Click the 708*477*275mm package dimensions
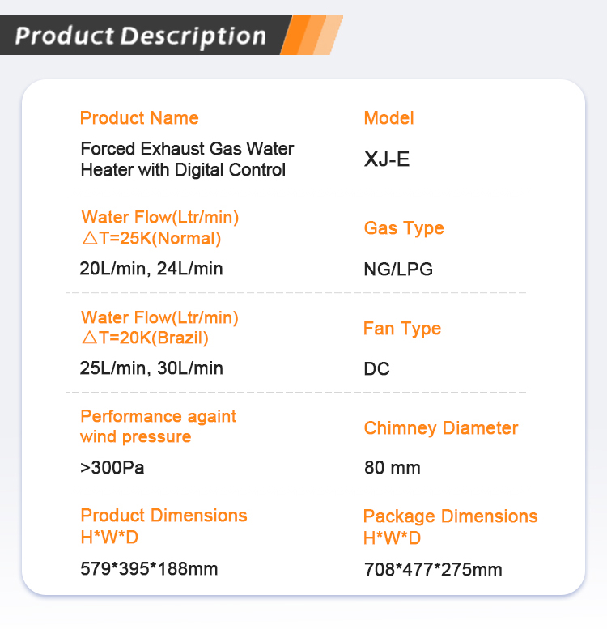The width and height of the screenshot is (607, 629). (433, 570)
